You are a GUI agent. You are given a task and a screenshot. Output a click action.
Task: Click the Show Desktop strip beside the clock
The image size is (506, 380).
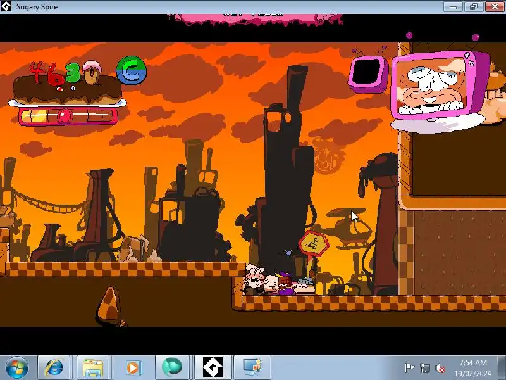click(x=501, y=368)
